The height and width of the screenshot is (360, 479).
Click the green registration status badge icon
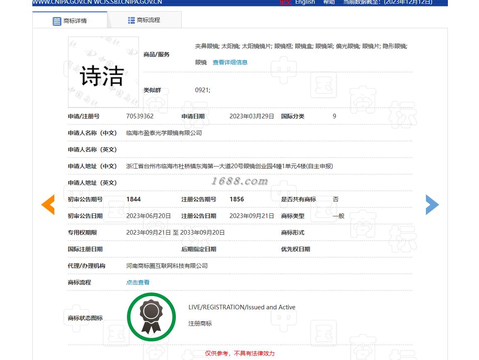(x=151, y=317)
